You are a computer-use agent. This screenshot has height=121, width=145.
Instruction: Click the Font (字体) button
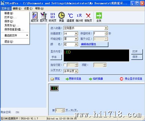point(56,57)
